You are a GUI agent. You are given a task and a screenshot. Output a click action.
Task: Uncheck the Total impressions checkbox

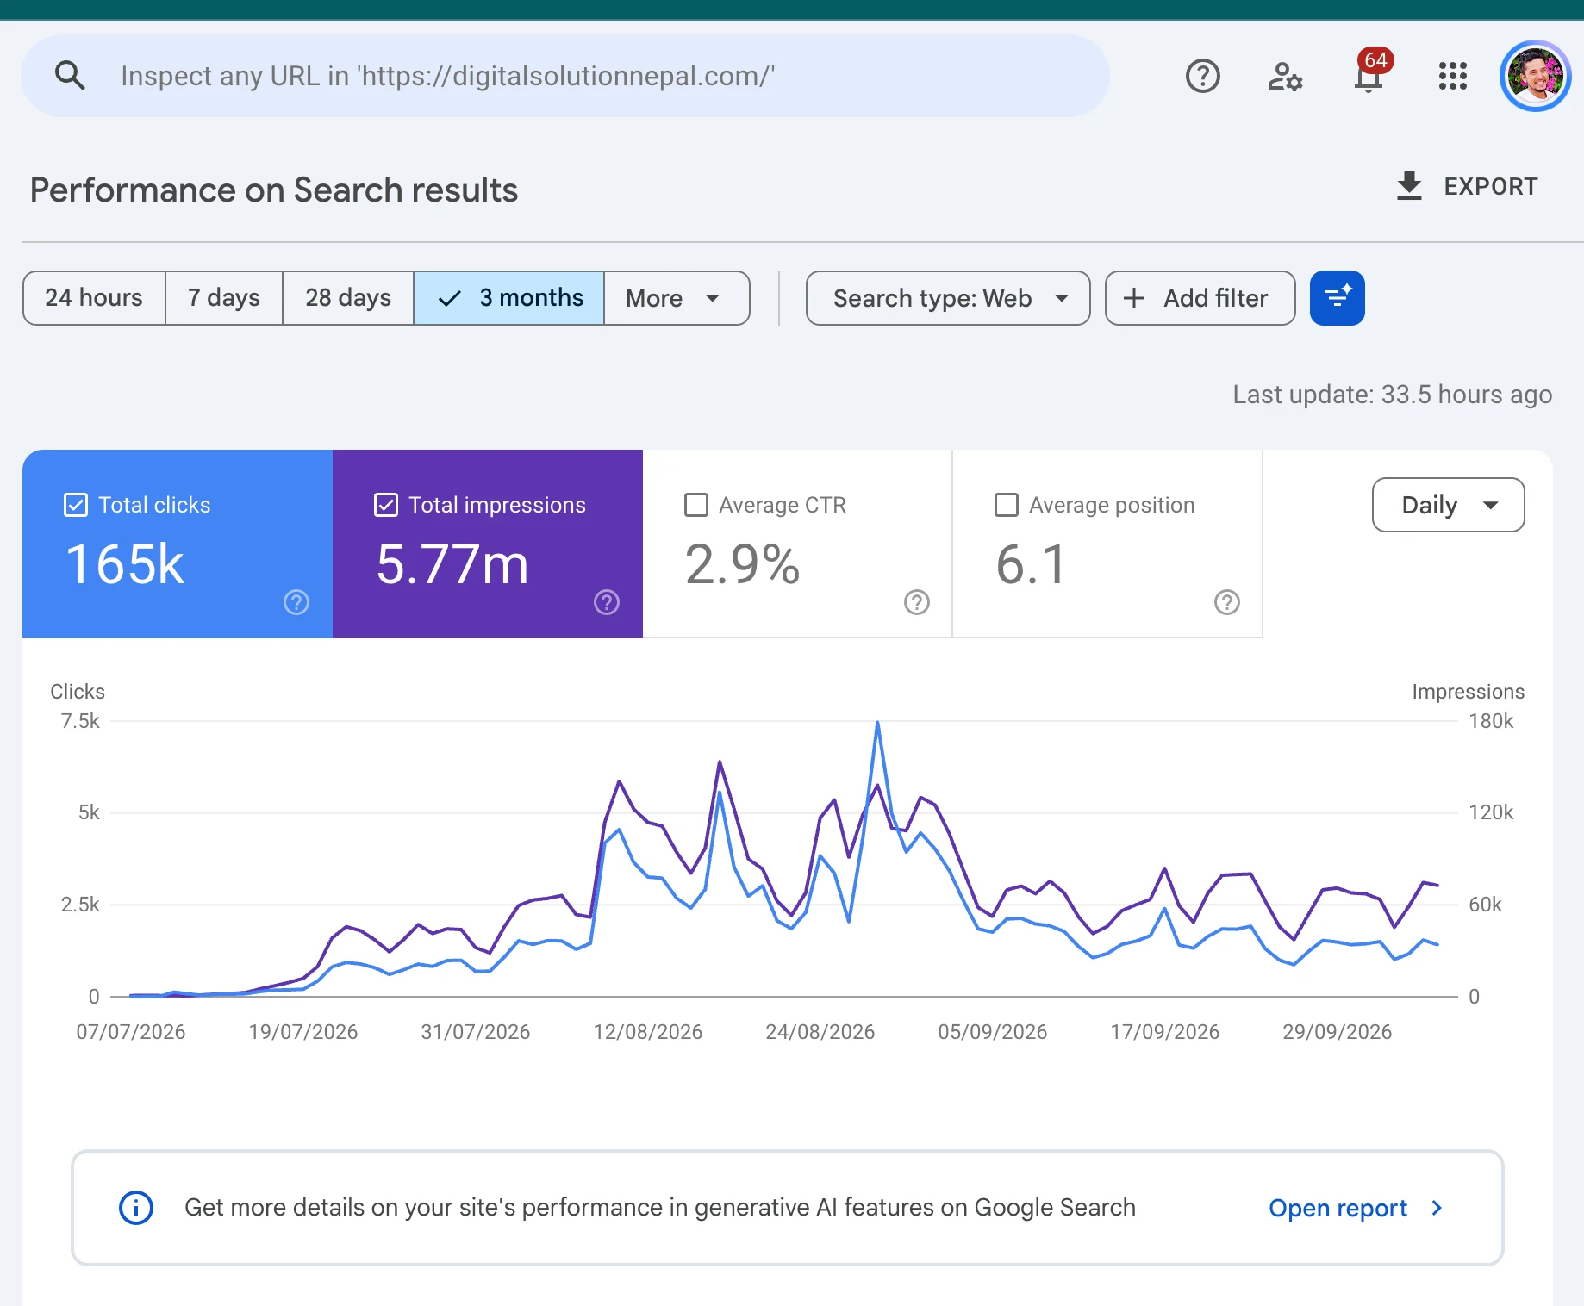pyautogui.click(x=386, y=505)
